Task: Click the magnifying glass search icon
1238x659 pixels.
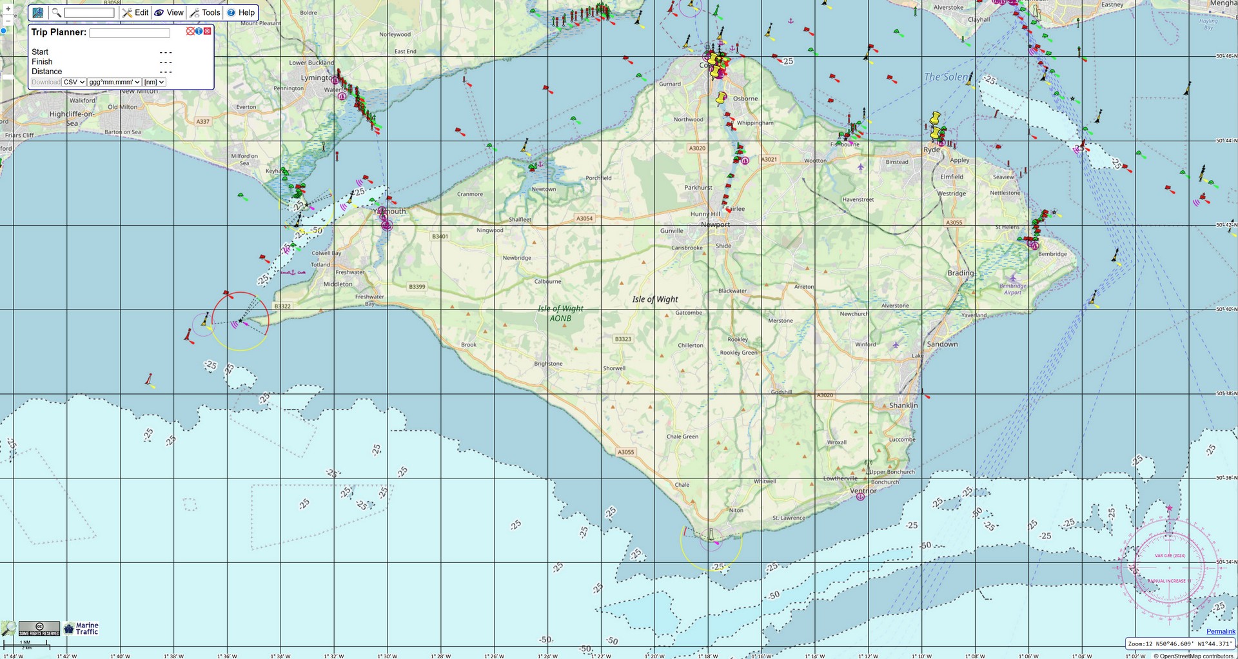Action: (x=56, y=13)
